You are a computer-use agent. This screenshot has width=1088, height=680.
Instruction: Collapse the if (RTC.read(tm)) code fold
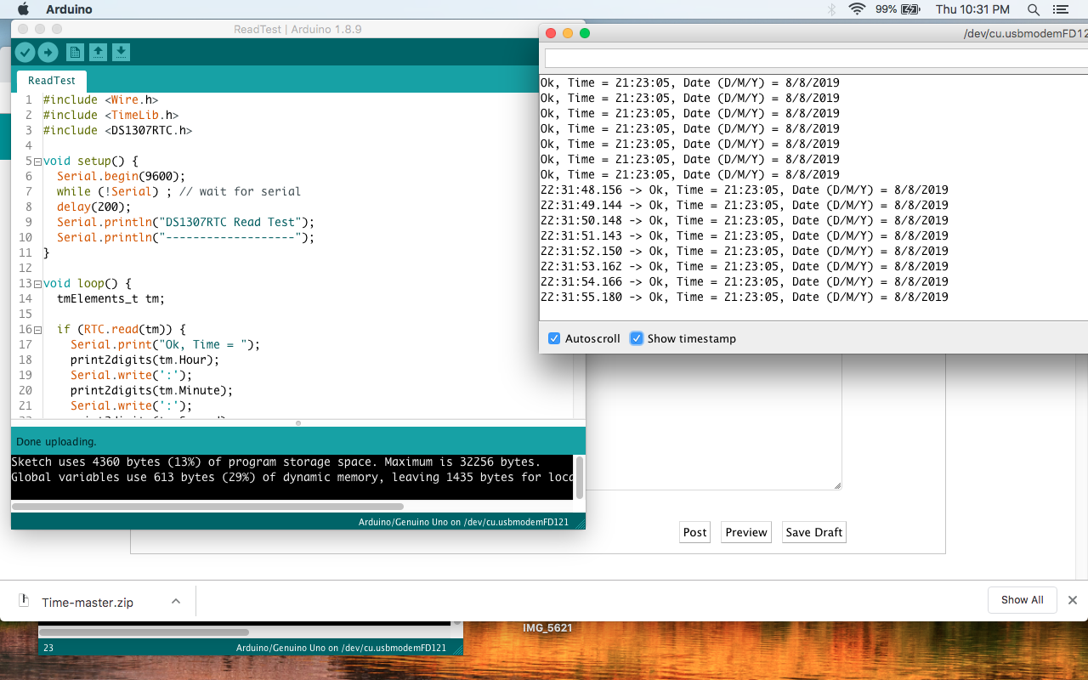point(38,330)
